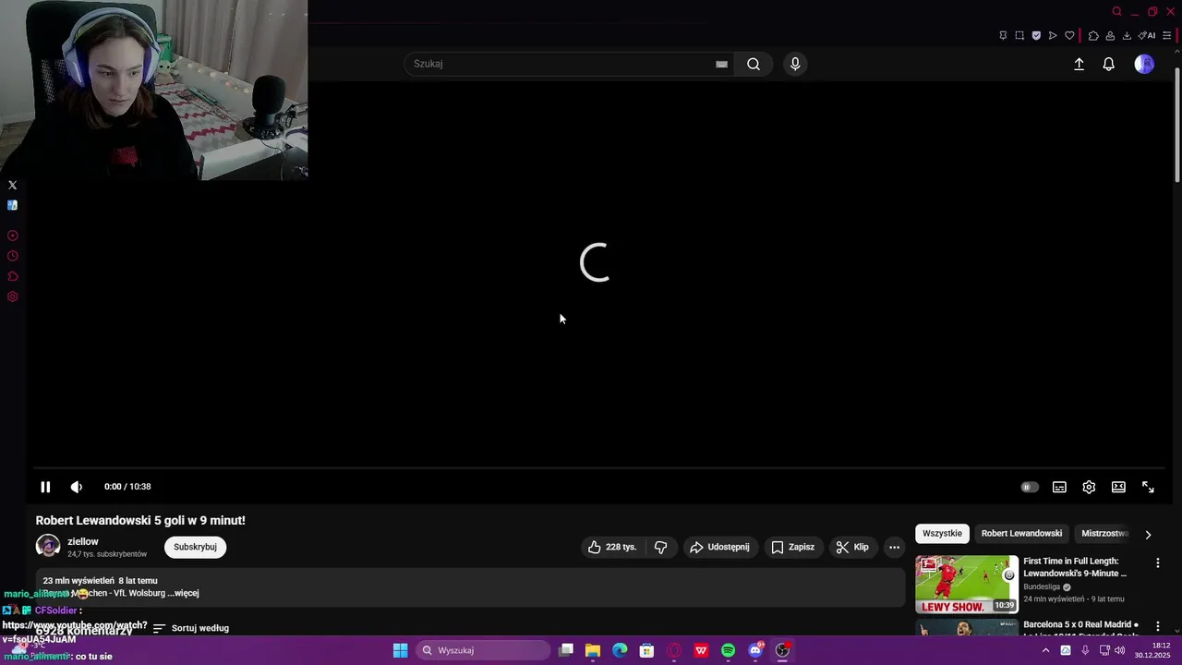Show hidden system tray icons
Screen dimensions: 1182x665
pos(1045,650)
